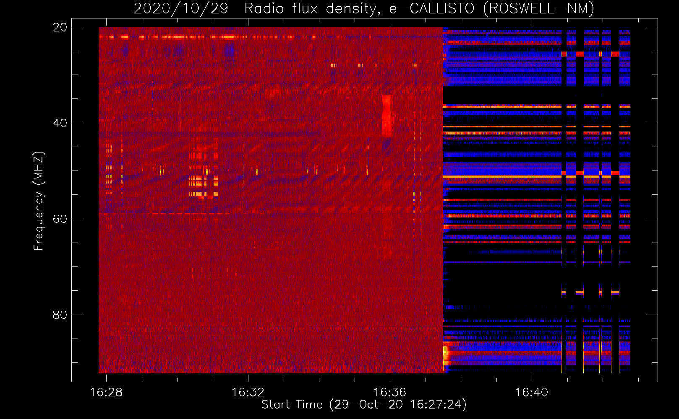Click the 60 frequency tick label
The height and width of the screenshot is (419, 679).
[60, 219]
